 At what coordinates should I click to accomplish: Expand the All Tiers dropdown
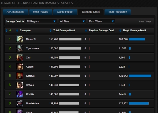[x=72, y=21]
